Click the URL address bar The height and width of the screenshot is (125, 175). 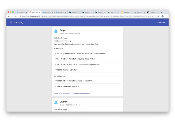88,16
